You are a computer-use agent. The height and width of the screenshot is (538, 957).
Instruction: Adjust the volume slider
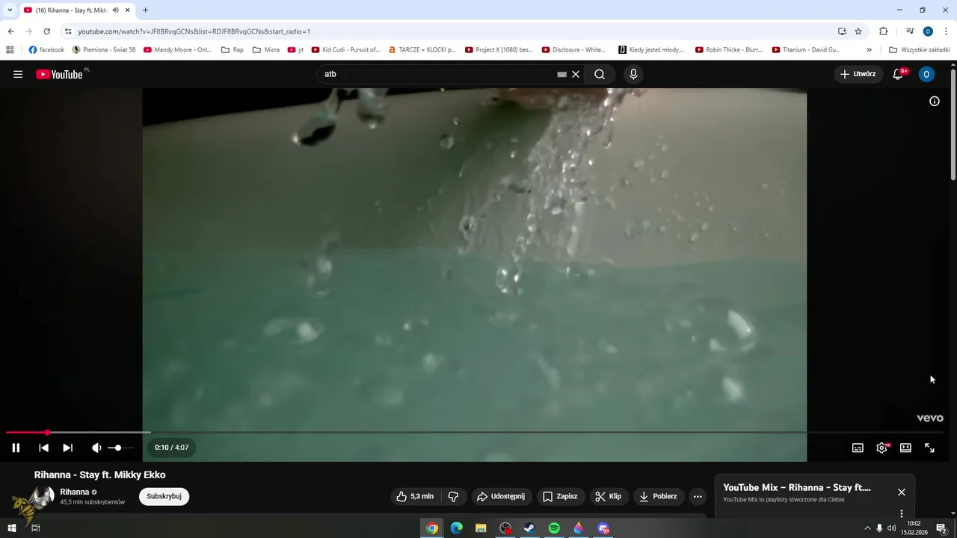coord(120,448)
